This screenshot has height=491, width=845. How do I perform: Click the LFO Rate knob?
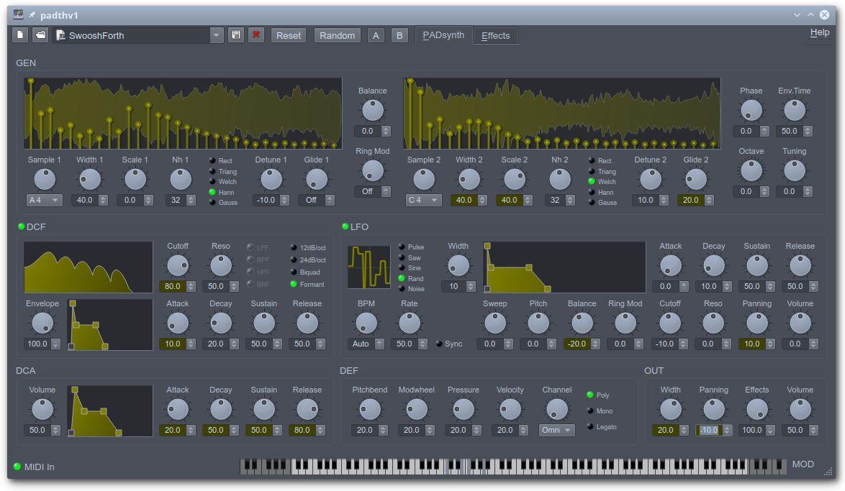pyautogui.click(x=409, y=323)
